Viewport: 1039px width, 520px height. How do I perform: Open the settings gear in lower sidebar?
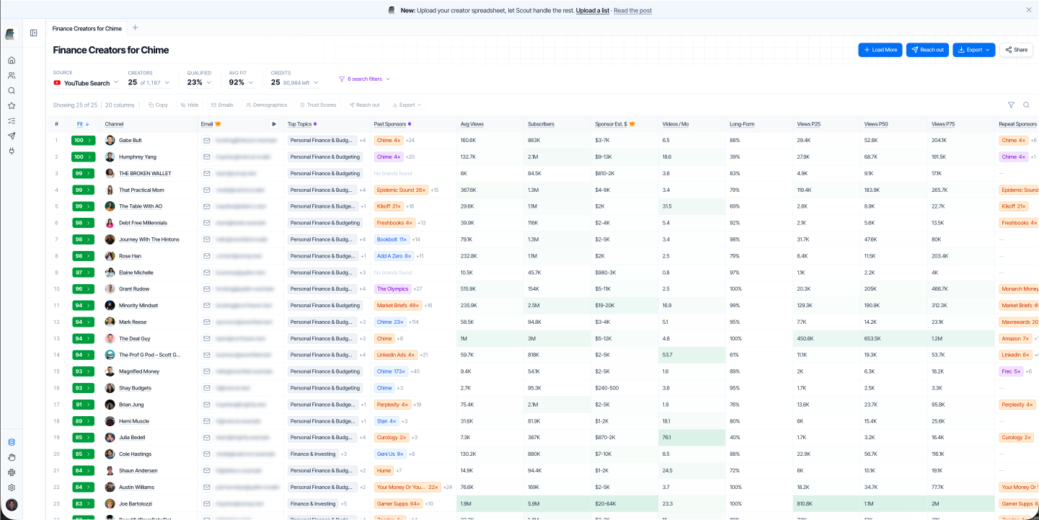(11, 488)
